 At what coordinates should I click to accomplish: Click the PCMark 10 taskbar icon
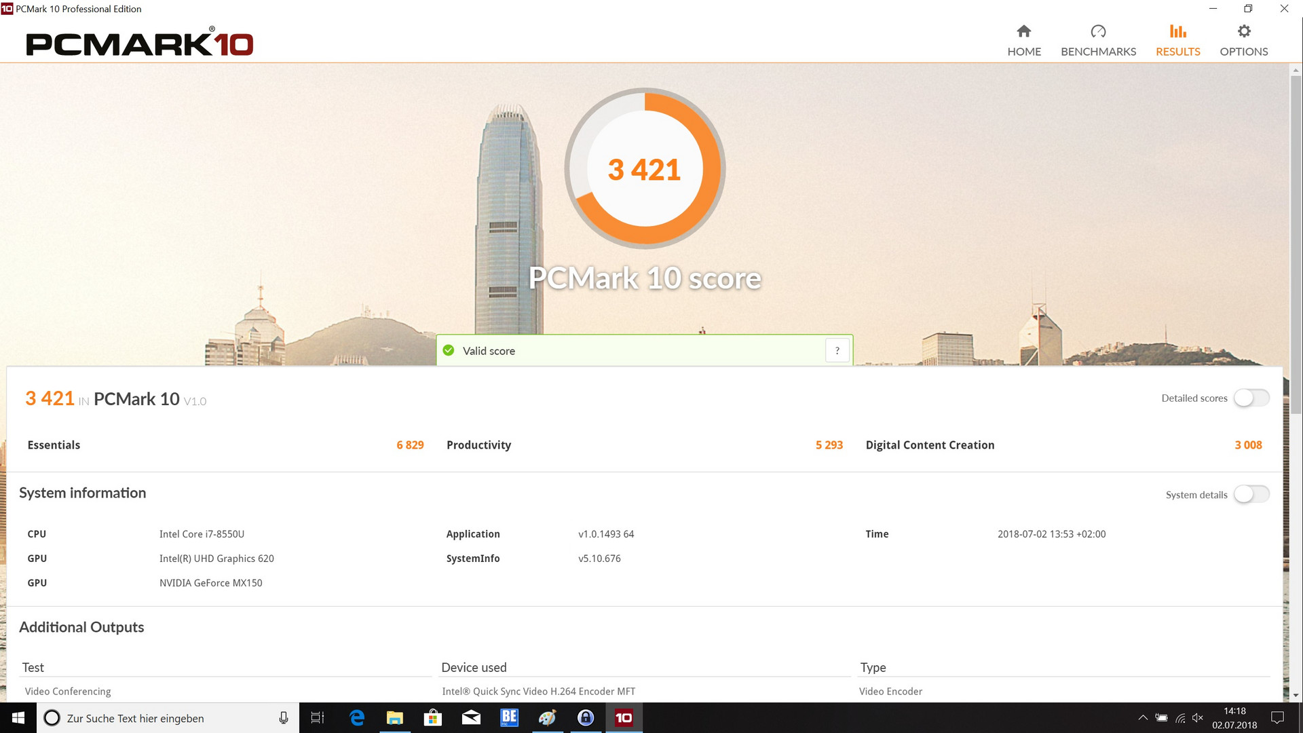pyautogui.click(x=624, y=718)
